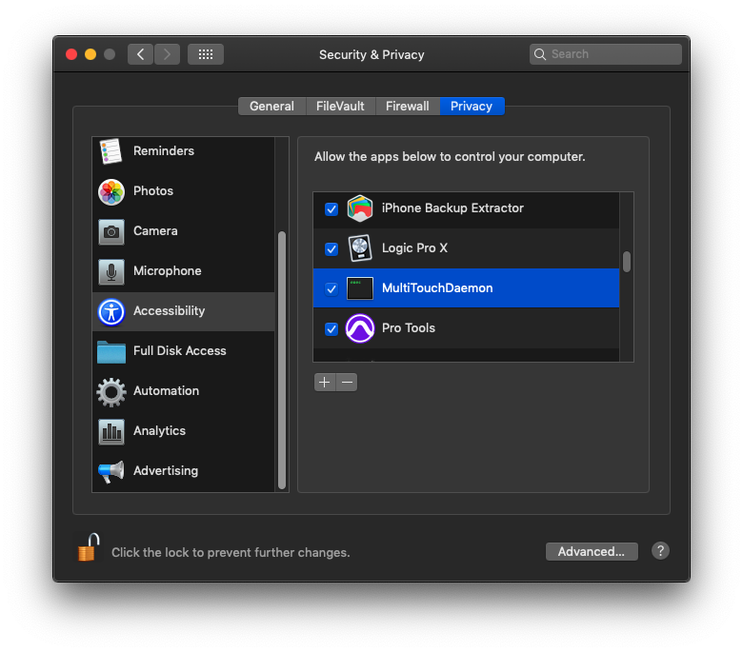Disable MultiTouchDaemon access checkbox

click(331, 288)
